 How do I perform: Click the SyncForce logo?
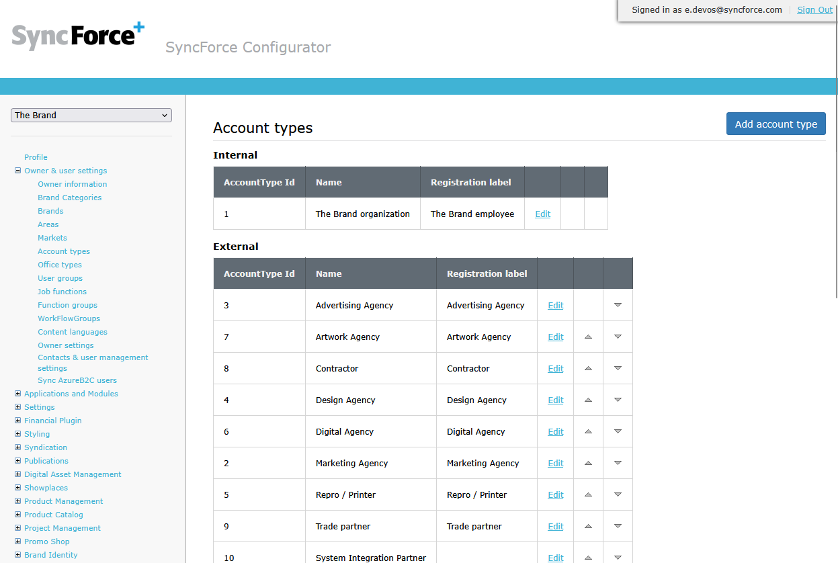point(78,36)
